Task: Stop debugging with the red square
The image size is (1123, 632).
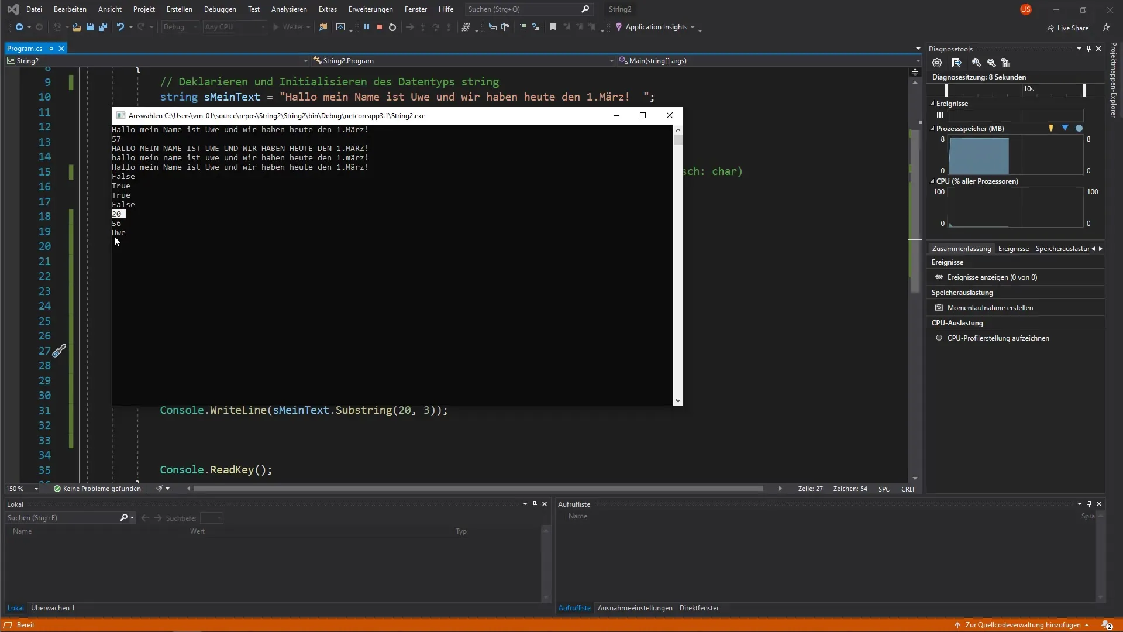Action: (x=380, y=27)
